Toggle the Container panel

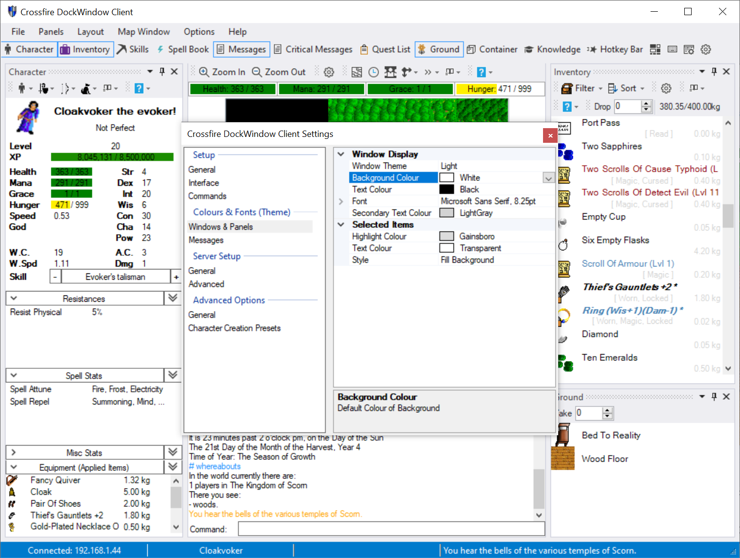click(492, 49)
